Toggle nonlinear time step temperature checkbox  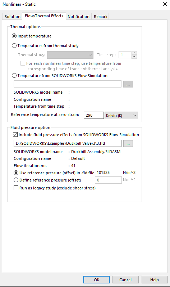pos(23,63)
